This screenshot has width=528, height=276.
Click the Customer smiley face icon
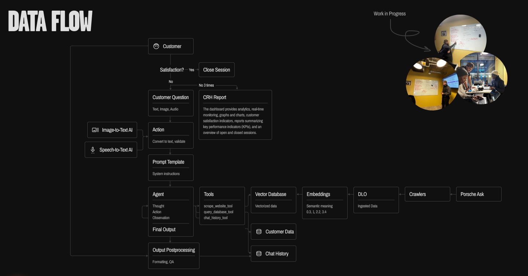tap(155, 46)
